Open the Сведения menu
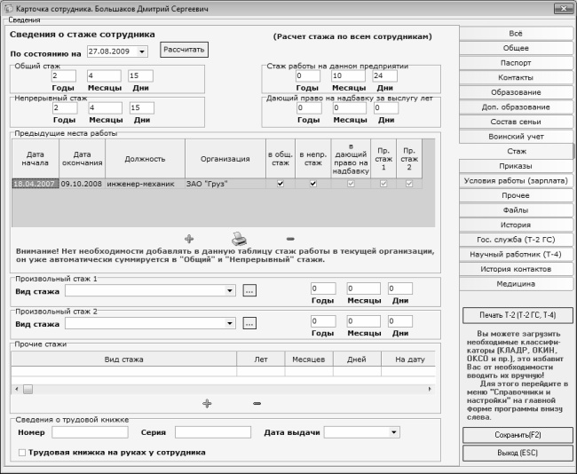This screenshot has width=577, height=474. 24,20
